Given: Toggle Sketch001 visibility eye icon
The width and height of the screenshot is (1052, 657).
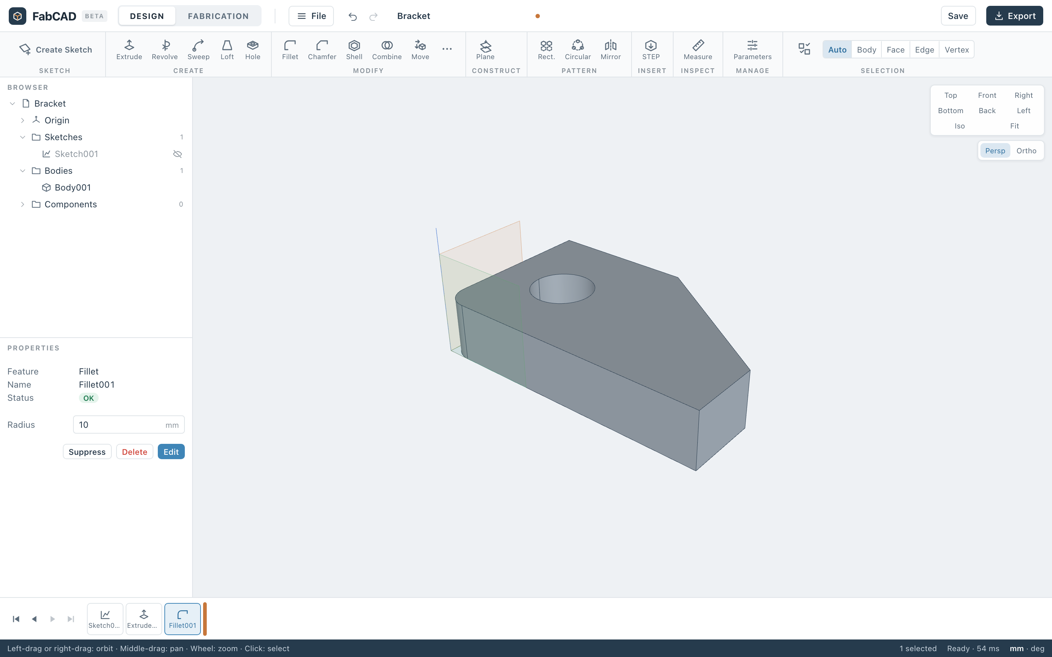Looking at the screenshot, I should (178, 154).
